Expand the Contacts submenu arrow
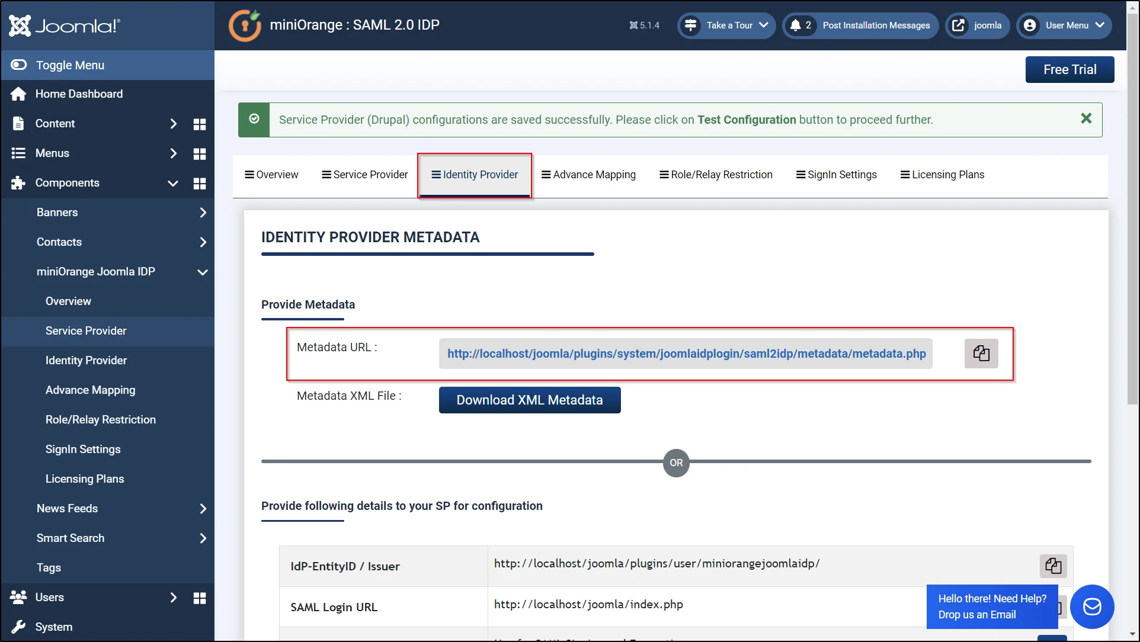 point(203,242)
